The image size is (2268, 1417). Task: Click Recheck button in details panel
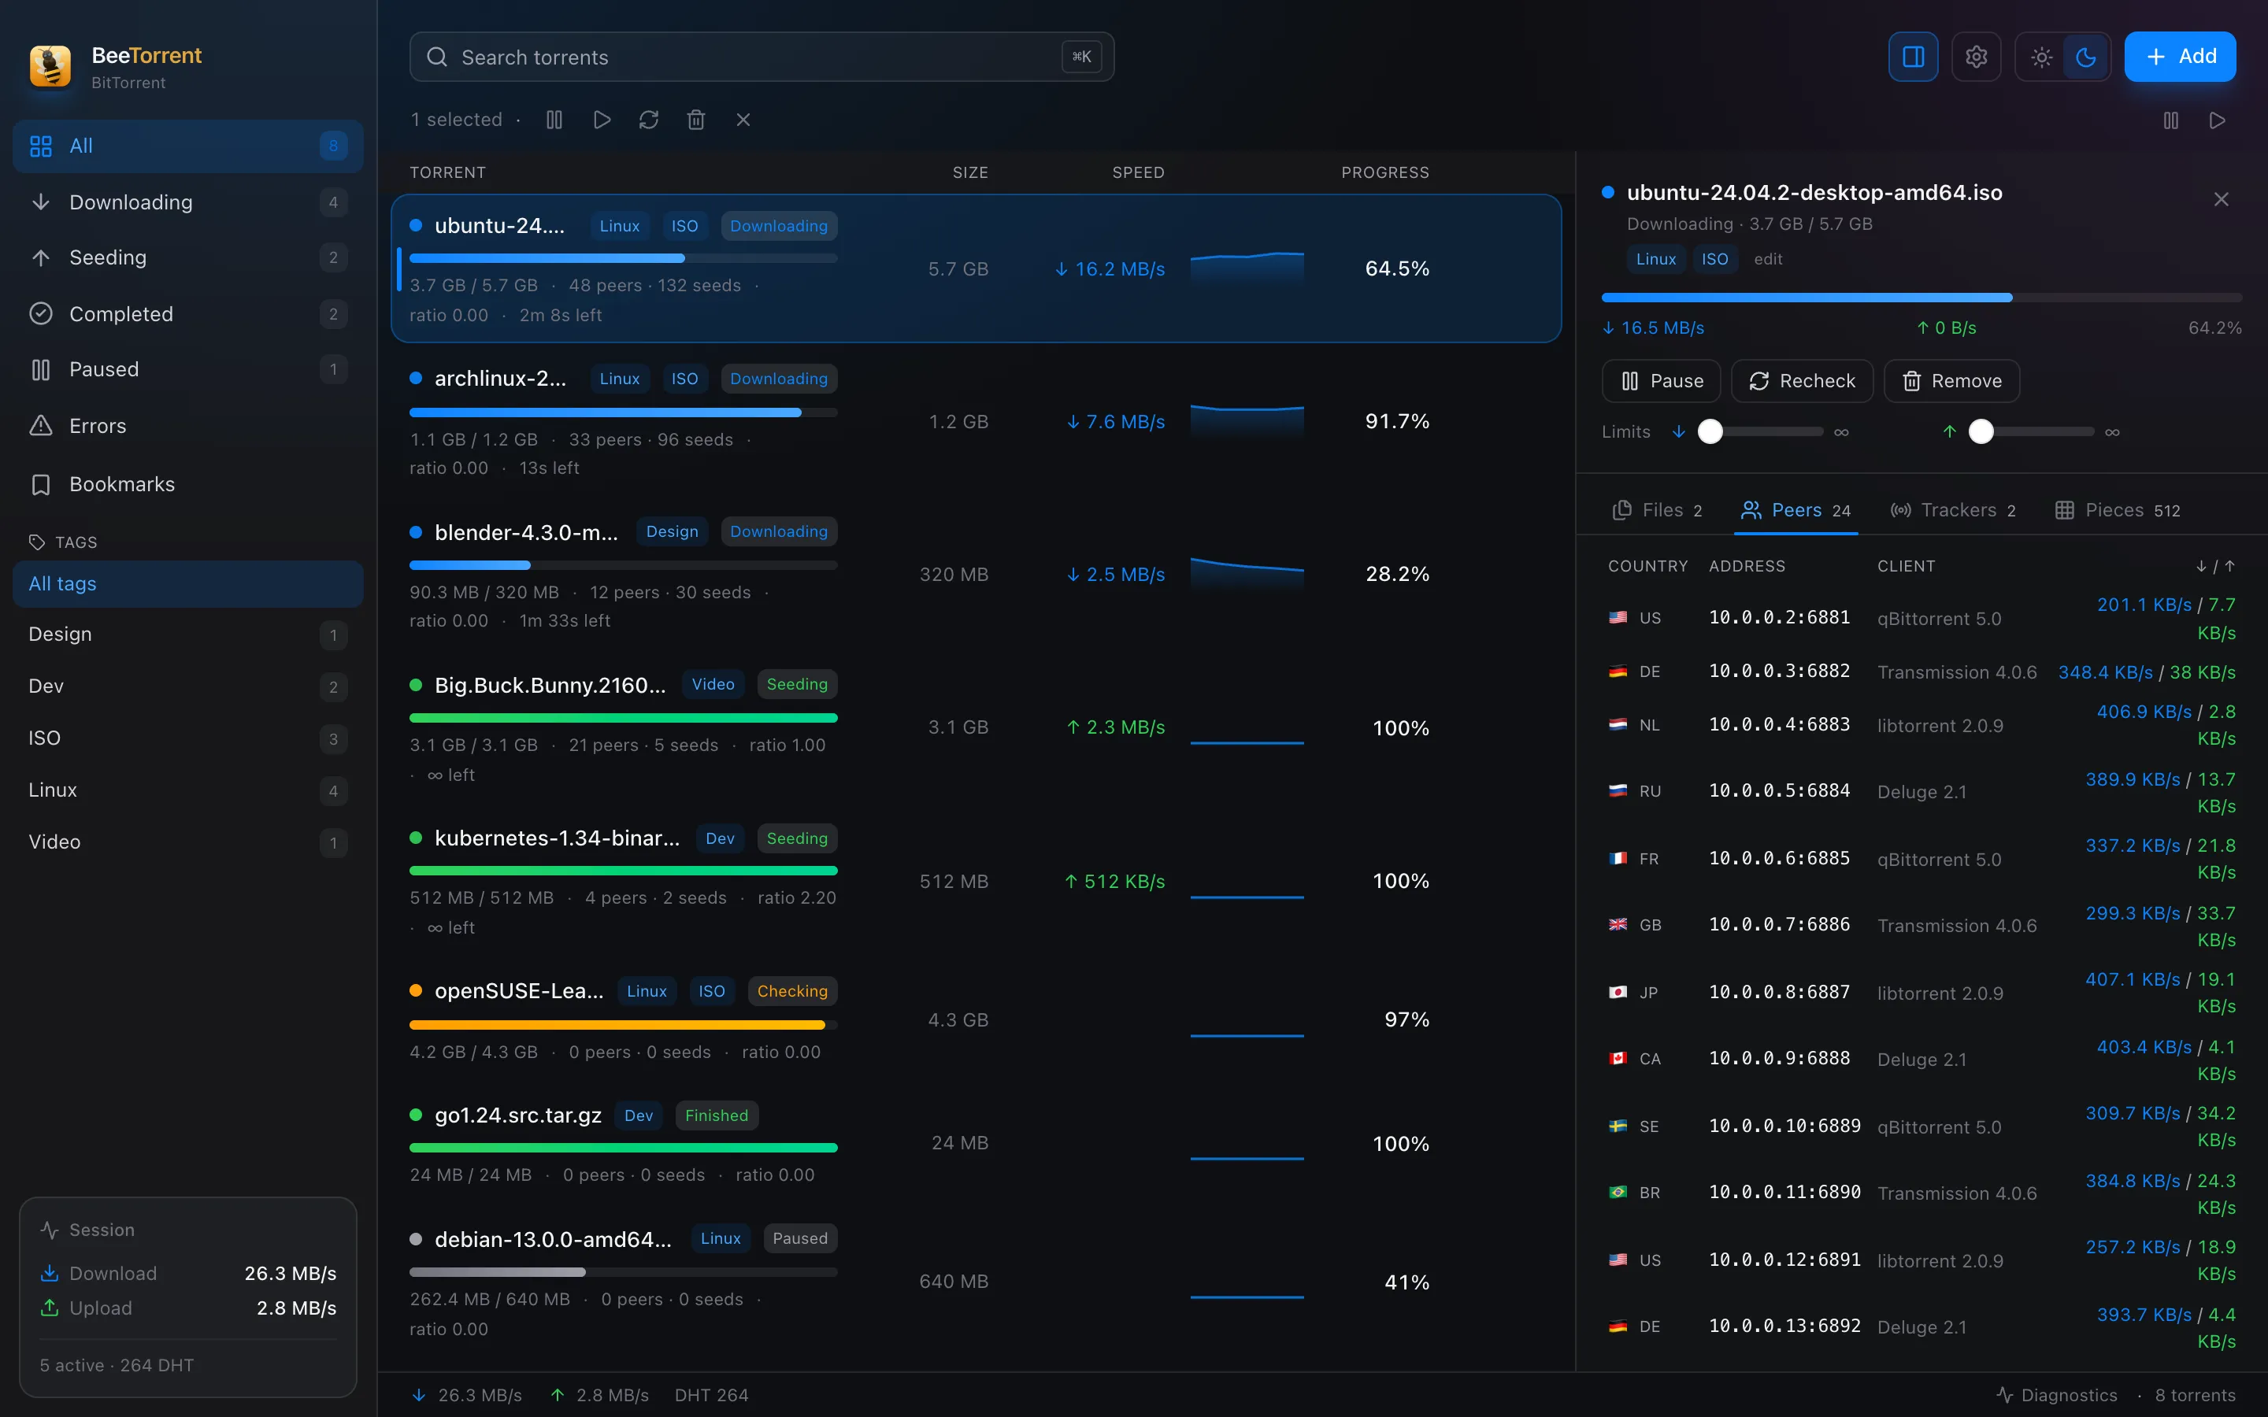pos(1801,380)
